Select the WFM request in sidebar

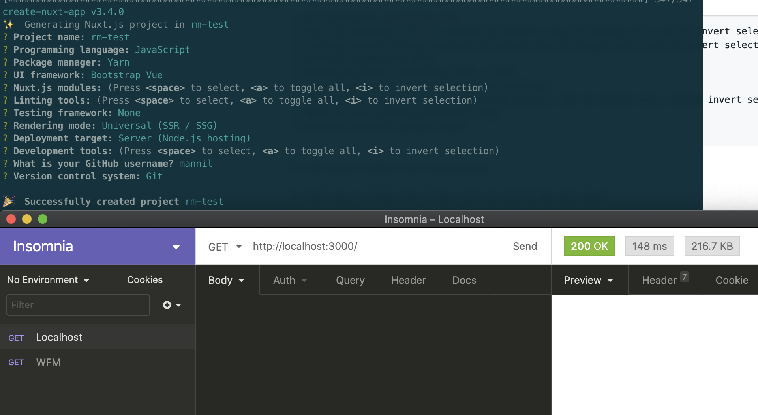coord(98,362)
